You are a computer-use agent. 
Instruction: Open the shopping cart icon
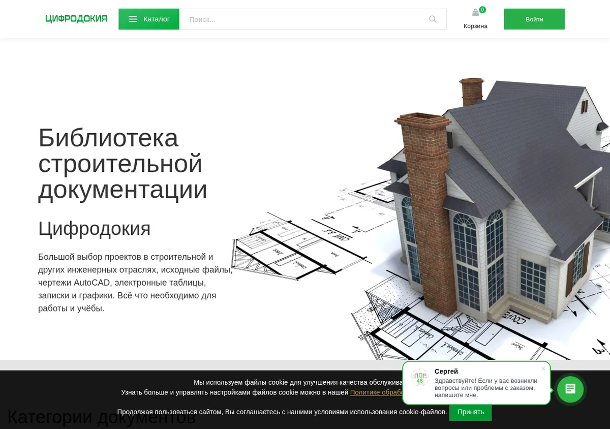475,13
